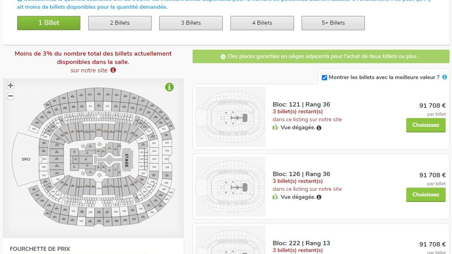Select the 1 Billet quantity option
The height and width of the screenshot is (254, 452).
coord(49,23)
